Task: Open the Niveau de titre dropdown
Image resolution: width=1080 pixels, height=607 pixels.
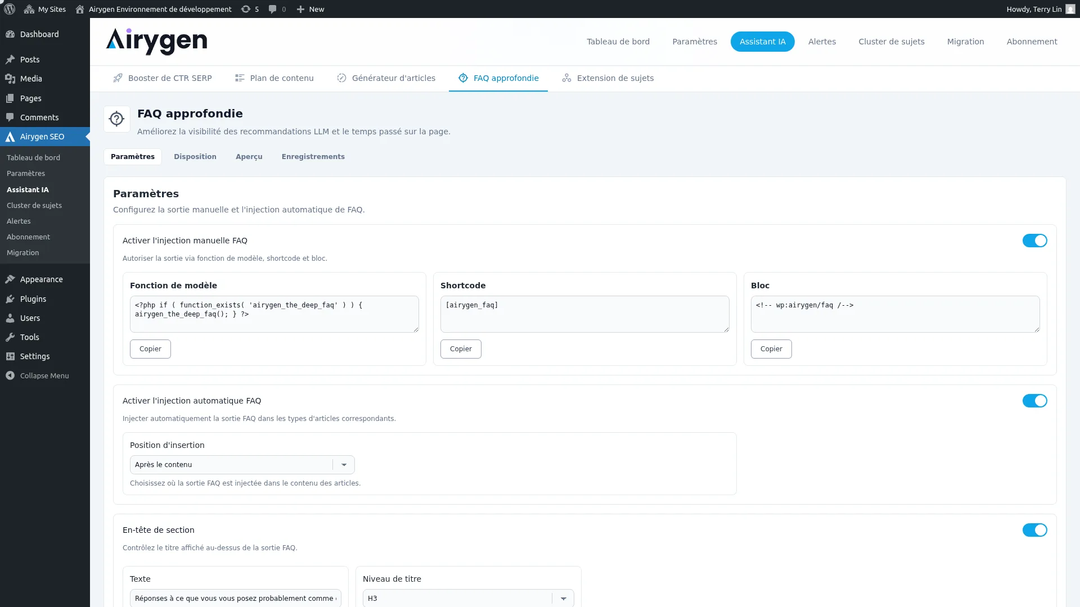Action: pos(468,598)
